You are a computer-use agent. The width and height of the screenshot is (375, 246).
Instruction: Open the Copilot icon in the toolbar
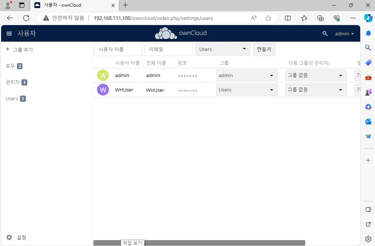[368, 18]
